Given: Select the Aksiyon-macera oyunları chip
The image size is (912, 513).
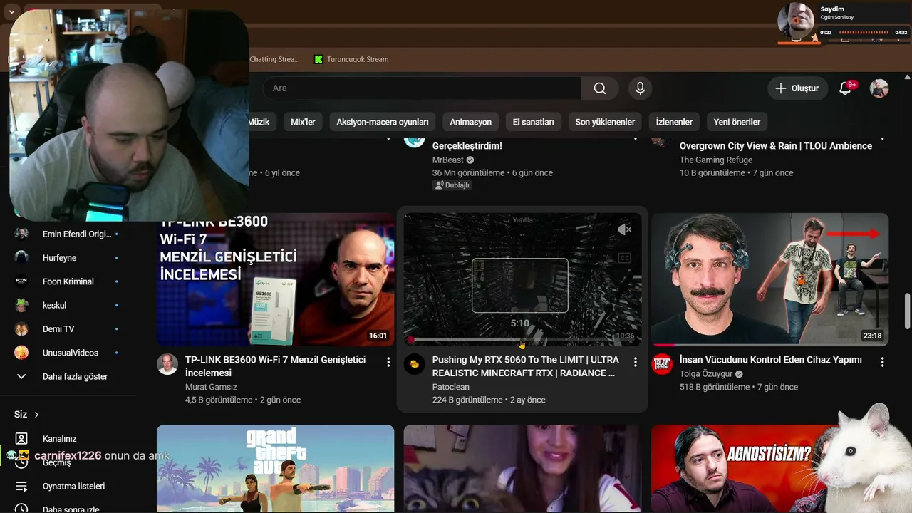Looking at the screenshot, I should click(x=383, y=122).
